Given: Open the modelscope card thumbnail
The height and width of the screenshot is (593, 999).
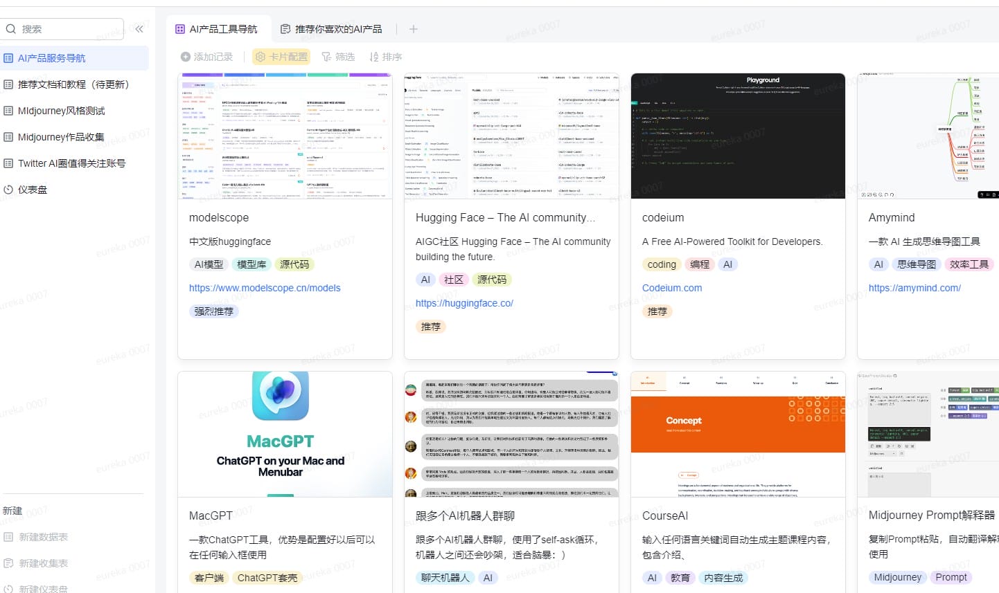Looking at the screenshot, I should point(285,136).
